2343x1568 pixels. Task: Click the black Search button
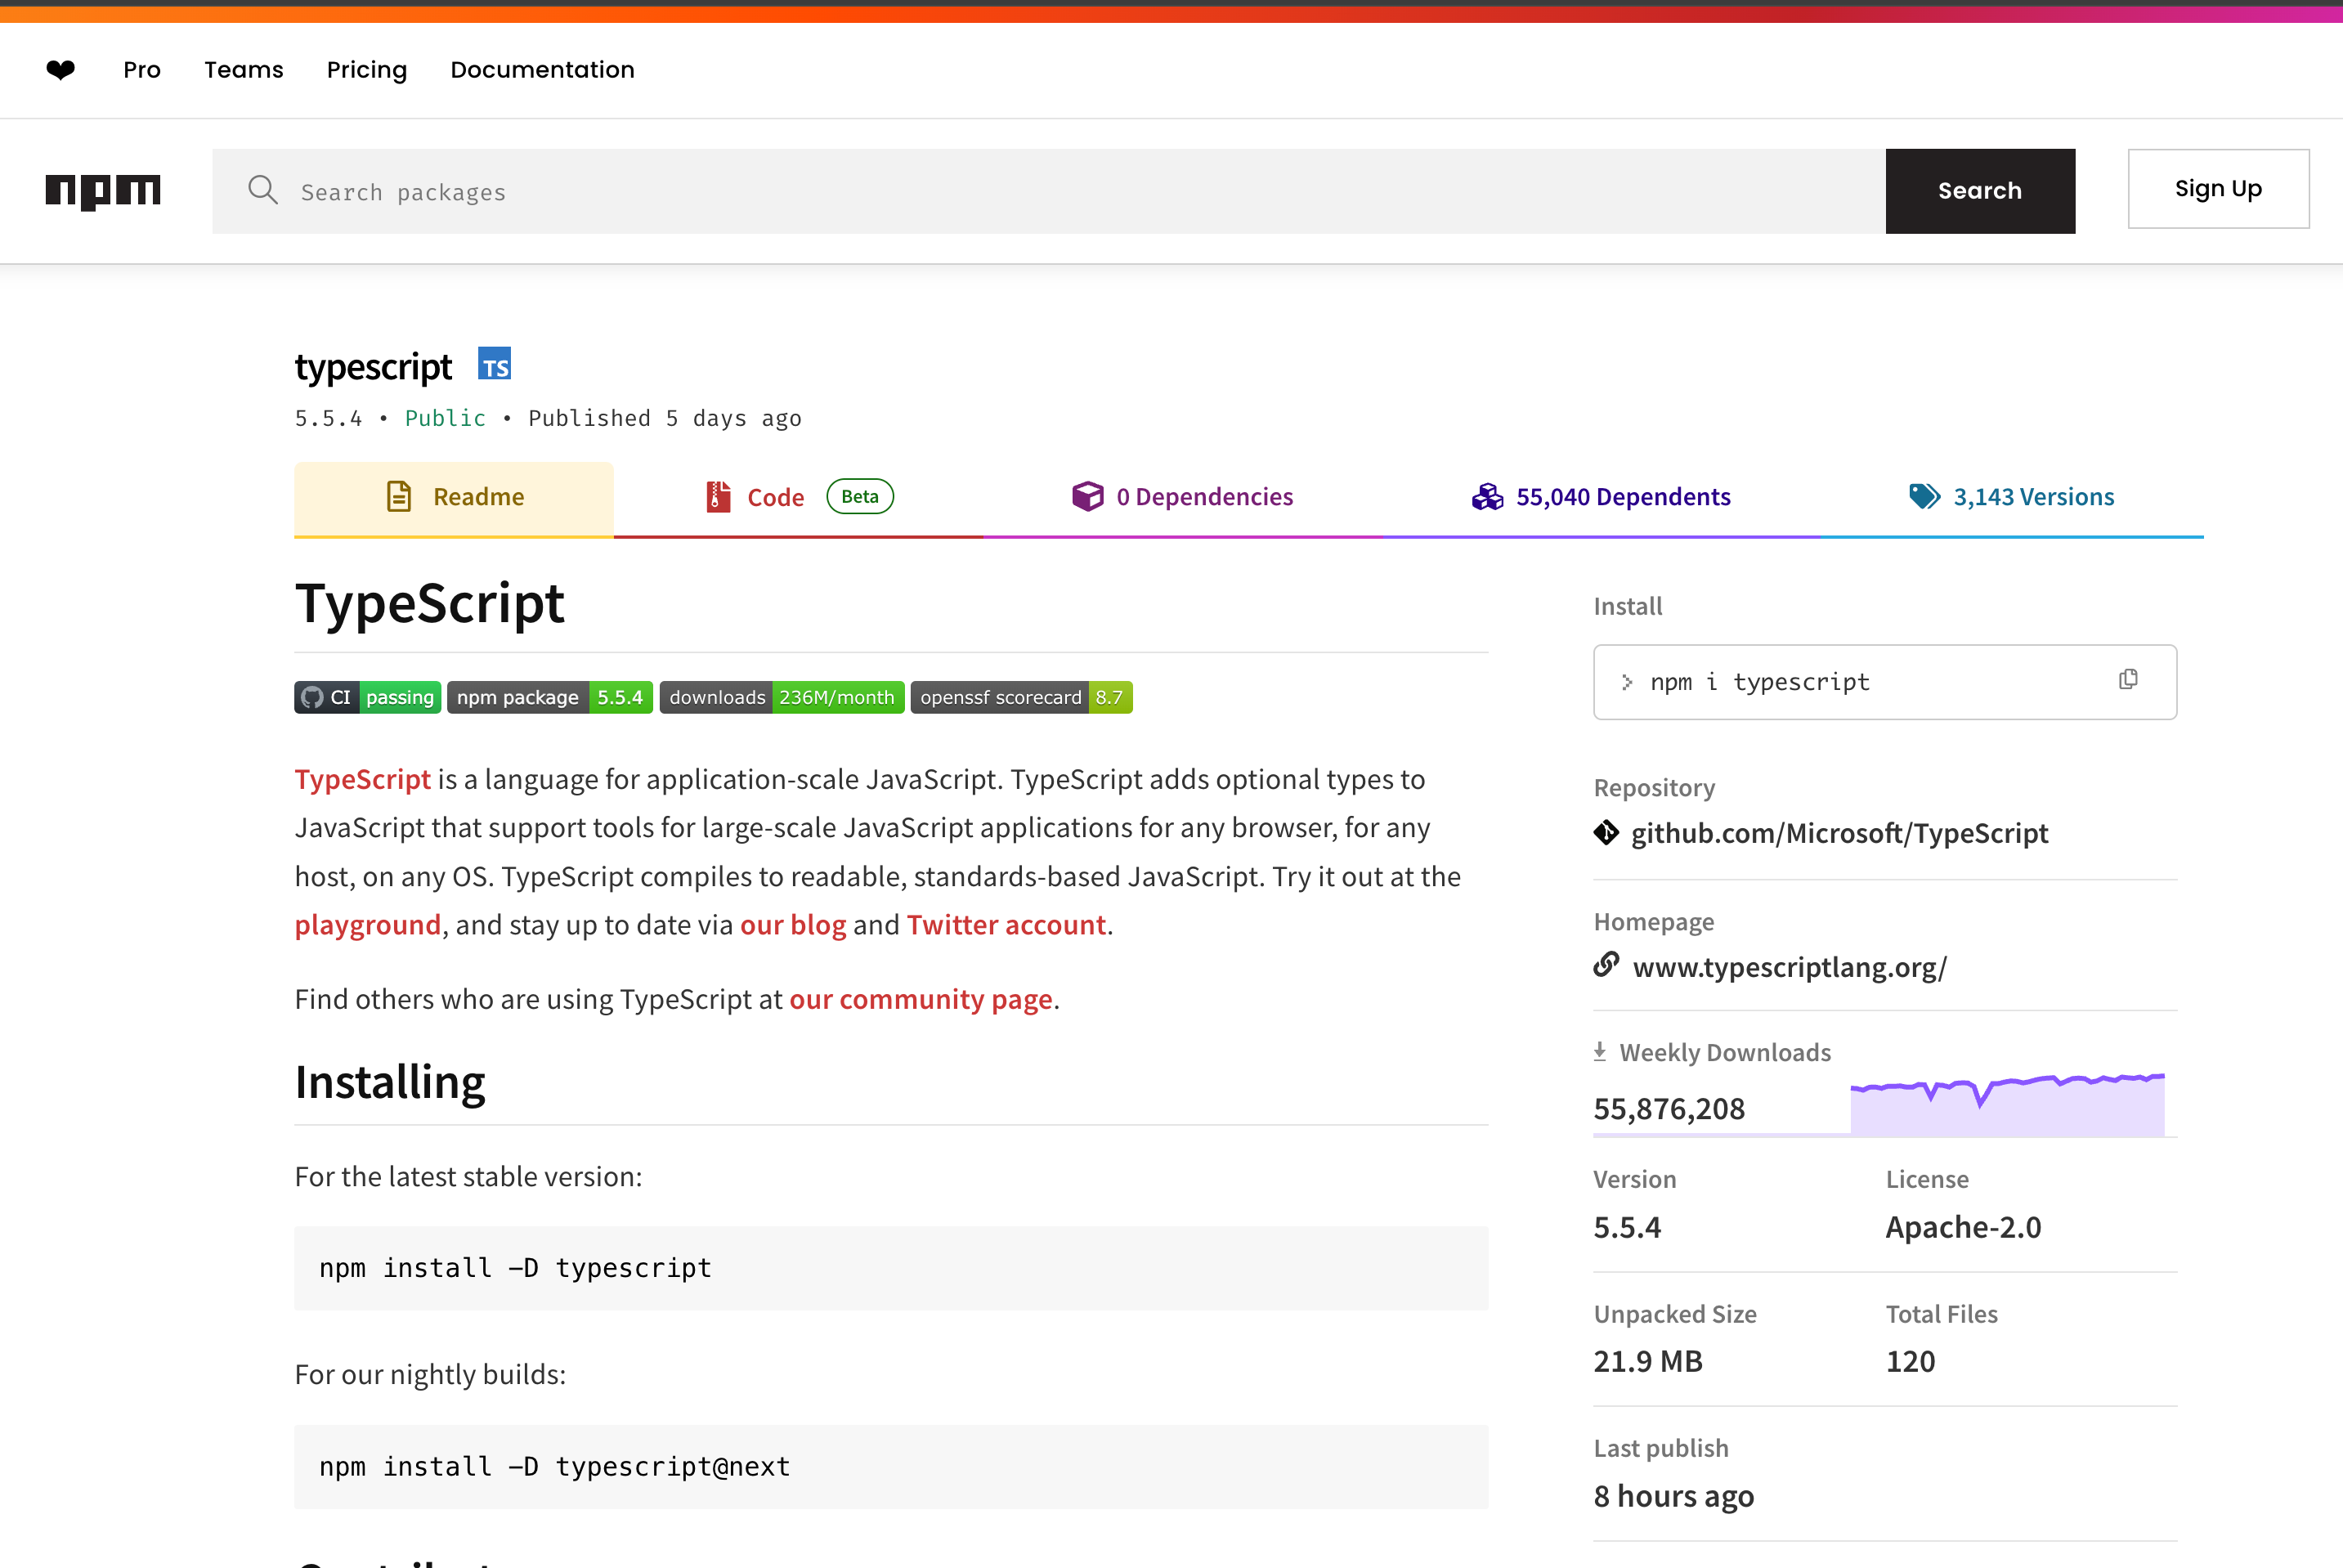1980,191
